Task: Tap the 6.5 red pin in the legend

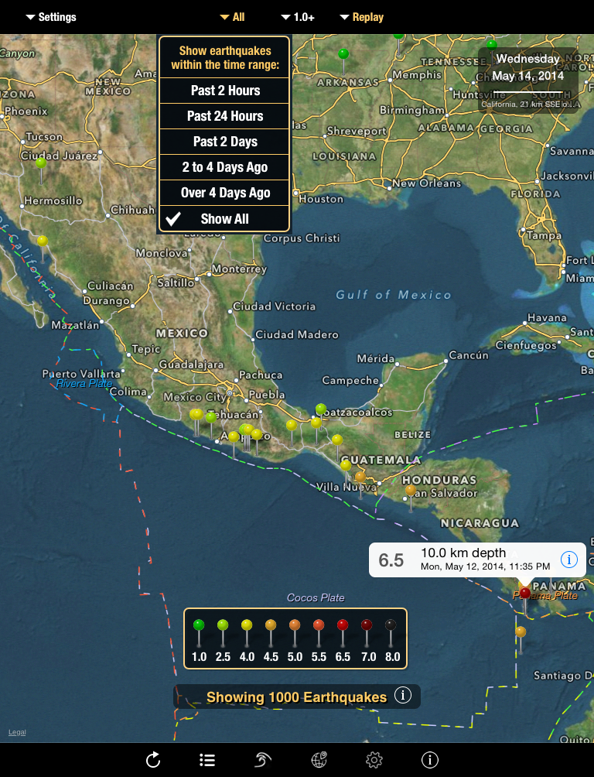Action: click(x=343, y=625)
